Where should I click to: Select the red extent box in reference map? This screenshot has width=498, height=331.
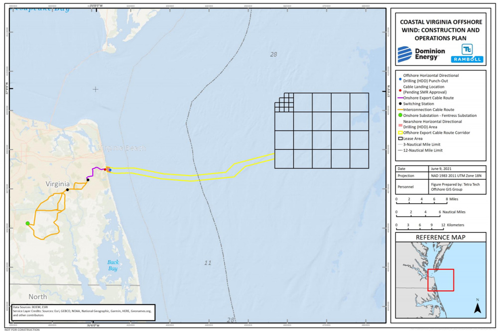pos(440,280)
